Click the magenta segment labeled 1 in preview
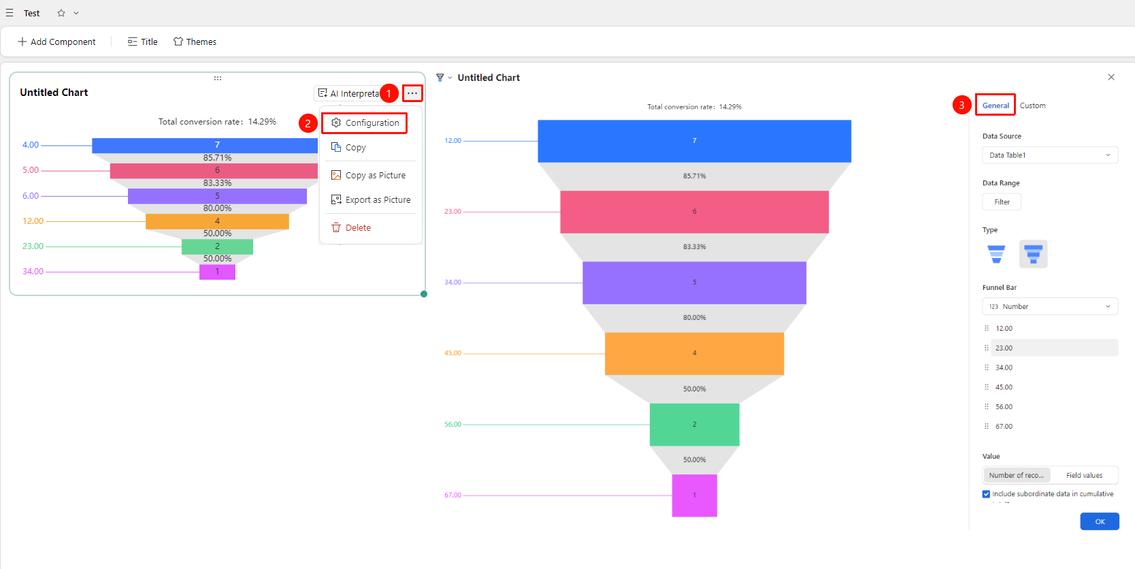This screenshot has height=569, width=1135. click(695, 495)
